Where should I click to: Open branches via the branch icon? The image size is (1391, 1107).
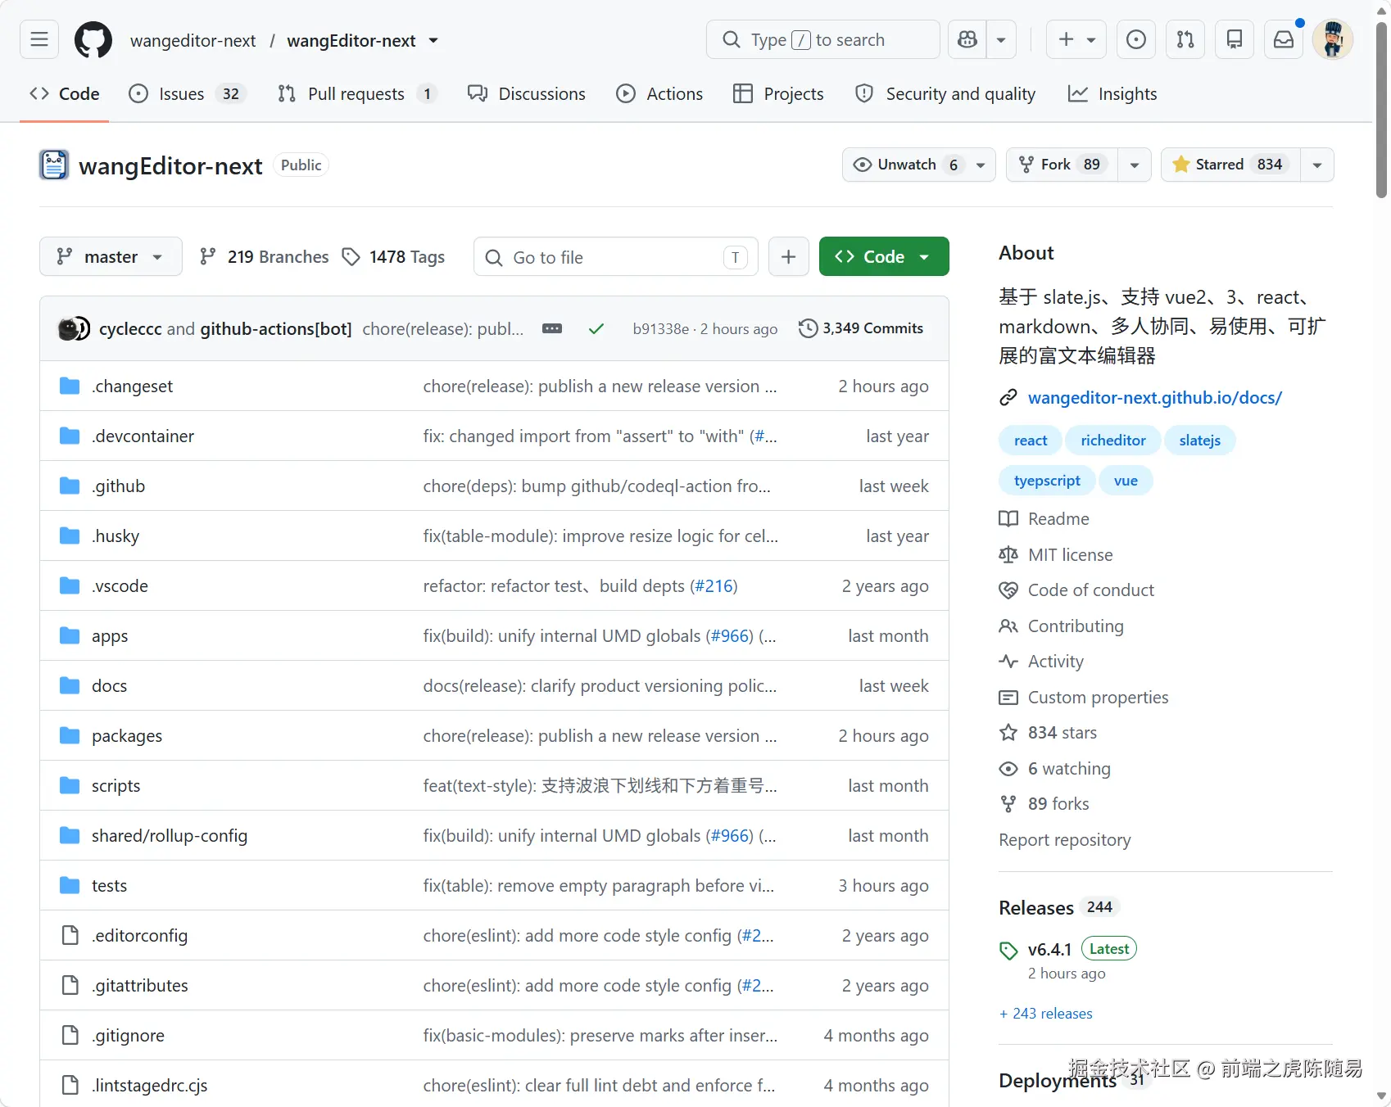click(208, 257)
